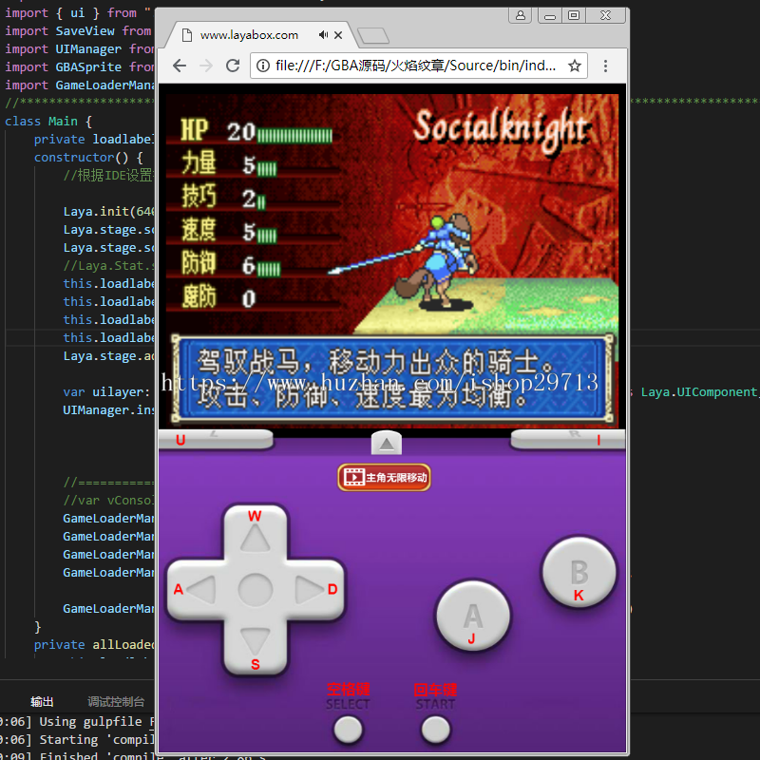The width and height of the screenshot is (760, 760).
Task: Bookmark this page with the star icon
Action: pos(575,66)
